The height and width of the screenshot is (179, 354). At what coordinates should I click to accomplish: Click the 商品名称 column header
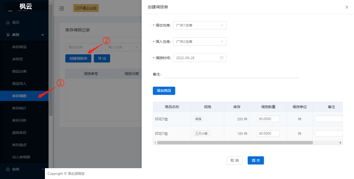coord(172,107)
